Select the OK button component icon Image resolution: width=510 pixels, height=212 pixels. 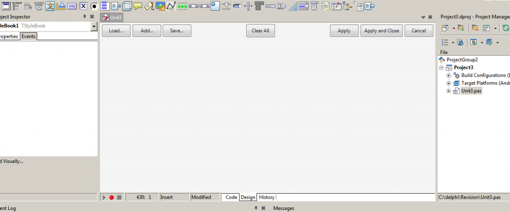[x=72, y=6]
